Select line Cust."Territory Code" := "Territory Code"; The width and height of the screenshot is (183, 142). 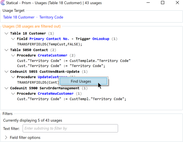point(61,66)
